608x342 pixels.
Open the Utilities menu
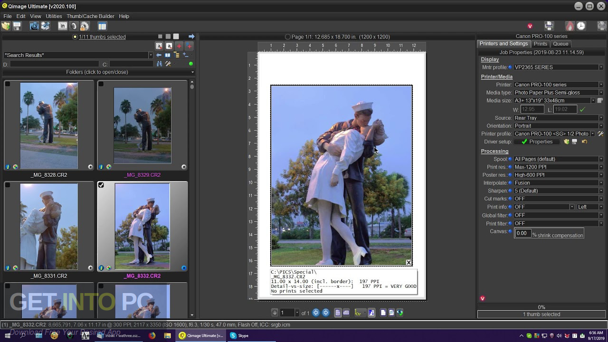click(x=54, y=16)
